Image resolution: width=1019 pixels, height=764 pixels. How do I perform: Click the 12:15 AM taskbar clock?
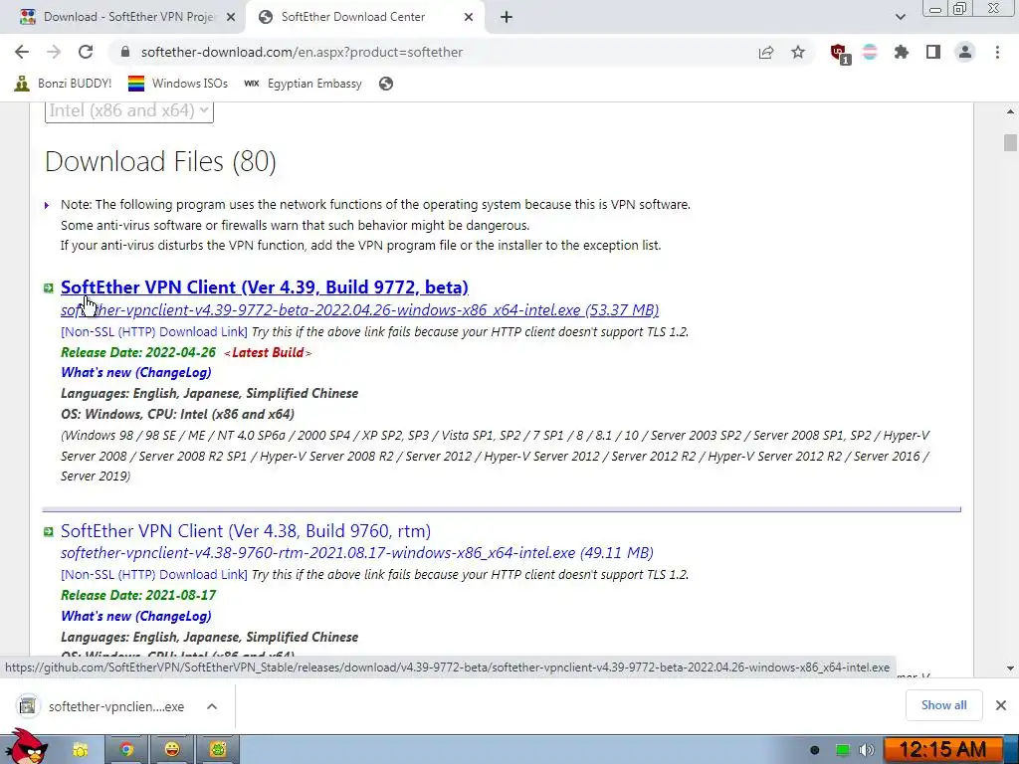(x=943, y=750)
